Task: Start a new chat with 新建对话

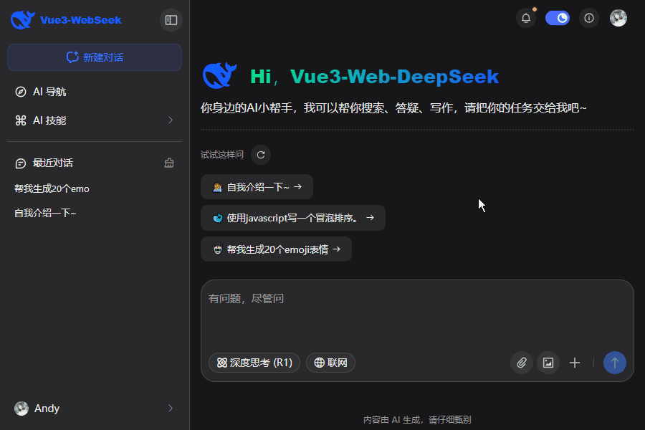Action: click(95, 57)
